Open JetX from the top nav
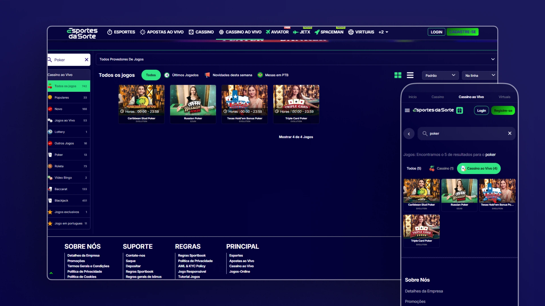This screenshot has width=545, height=306. pyautogui.click(x=301, y=32)
